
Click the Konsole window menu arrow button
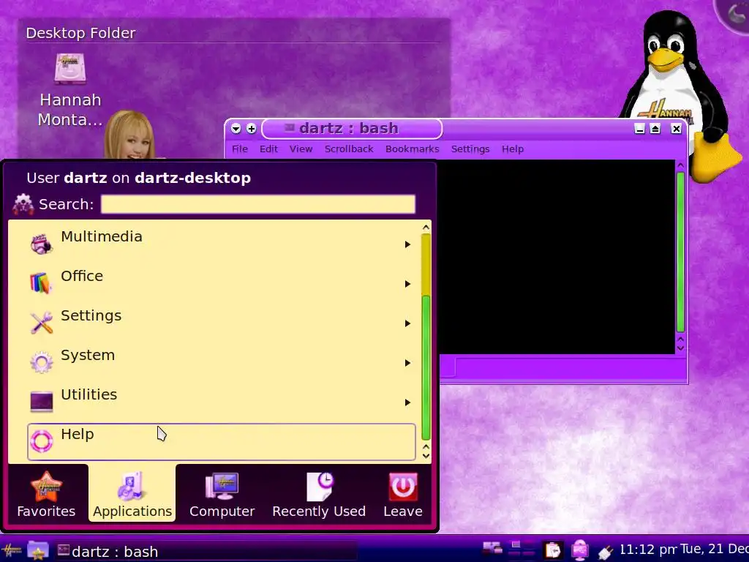click(x=236, y=129)
